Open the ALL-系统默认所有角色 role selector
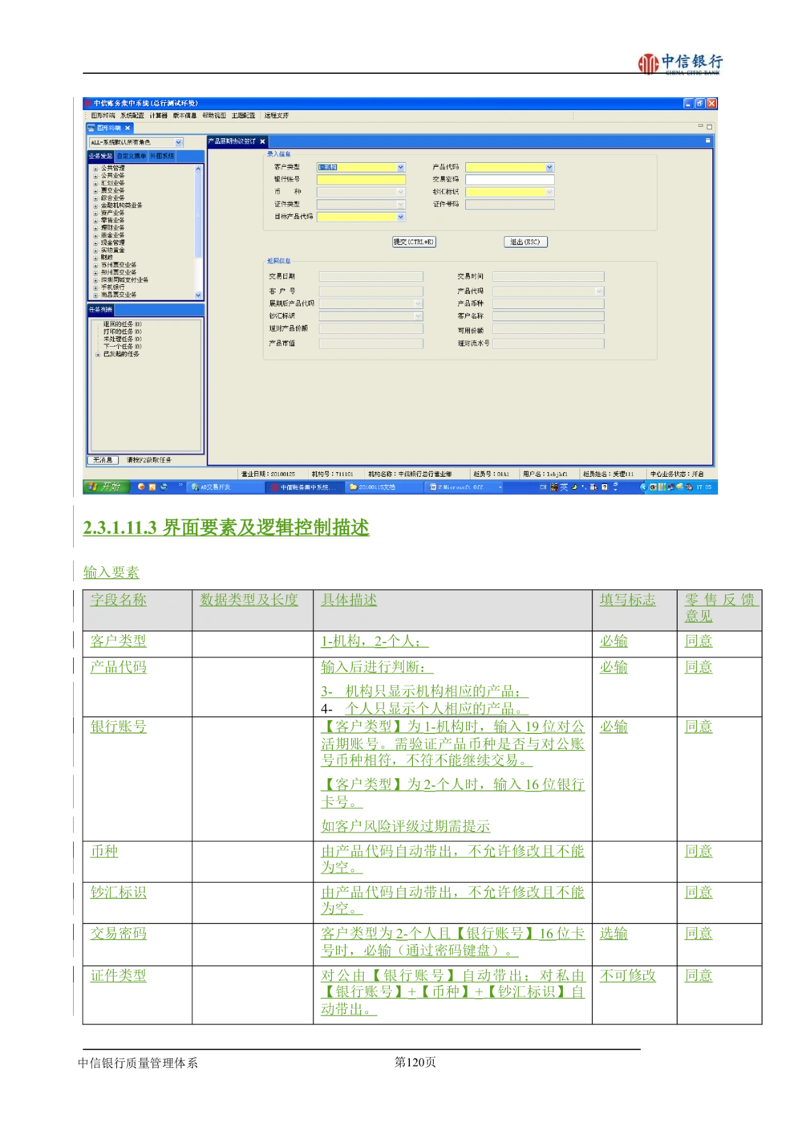Viewport: 802px width, 1136px height. (179, 142)
